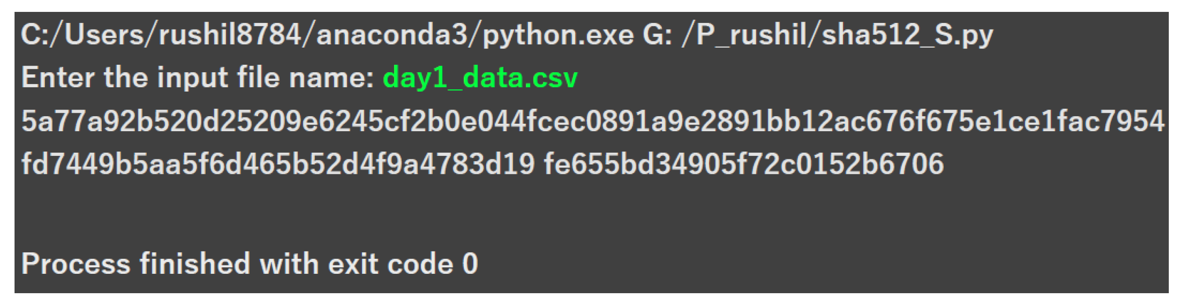
Task: Click the green day1_data.csv input text
Action: [x=480, y=77]
